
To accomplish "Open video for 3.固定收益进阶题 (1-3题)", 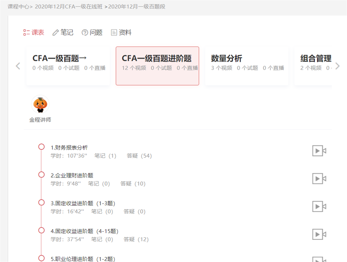I will coord(319,206).
